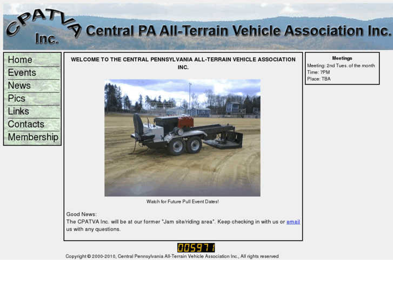Click the 'Time: 7PM' line

pyautogui.click(x=318, y=73)
